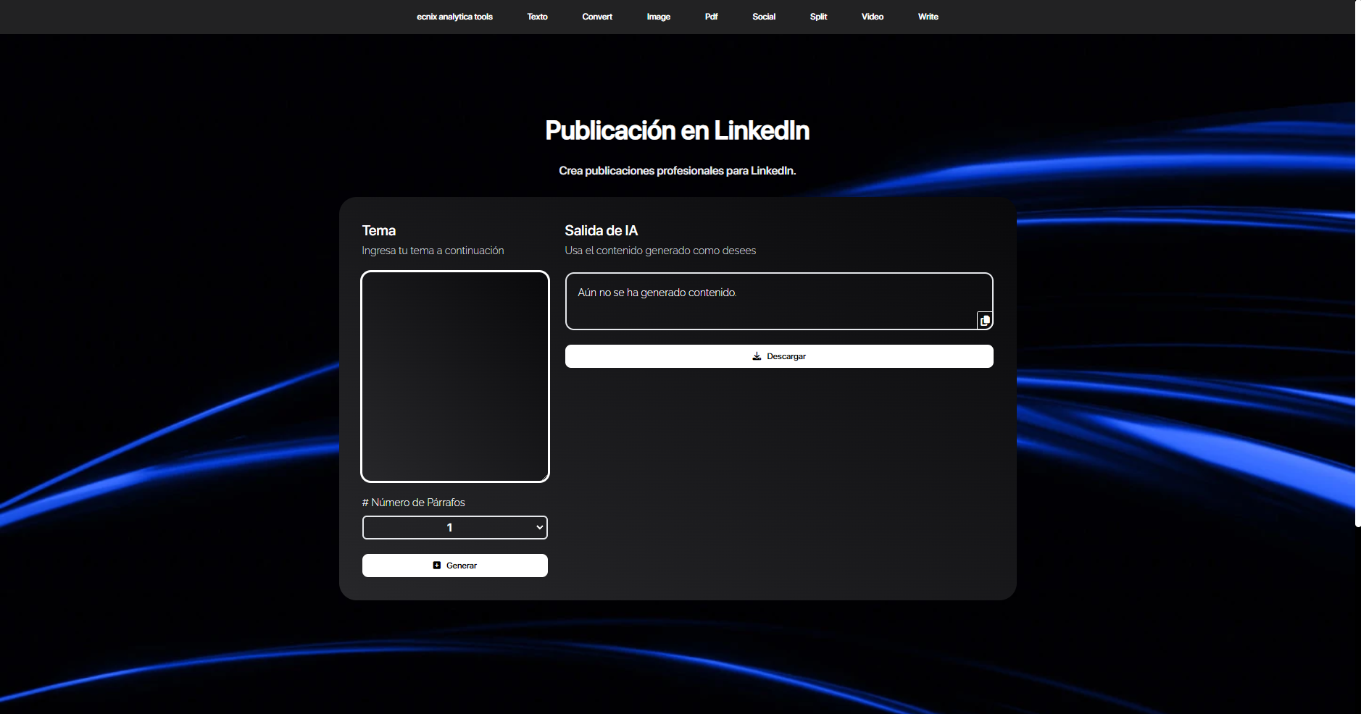Screen dimensions: 1361x714
Task: Open the Image menu
Action: (658, 17)
